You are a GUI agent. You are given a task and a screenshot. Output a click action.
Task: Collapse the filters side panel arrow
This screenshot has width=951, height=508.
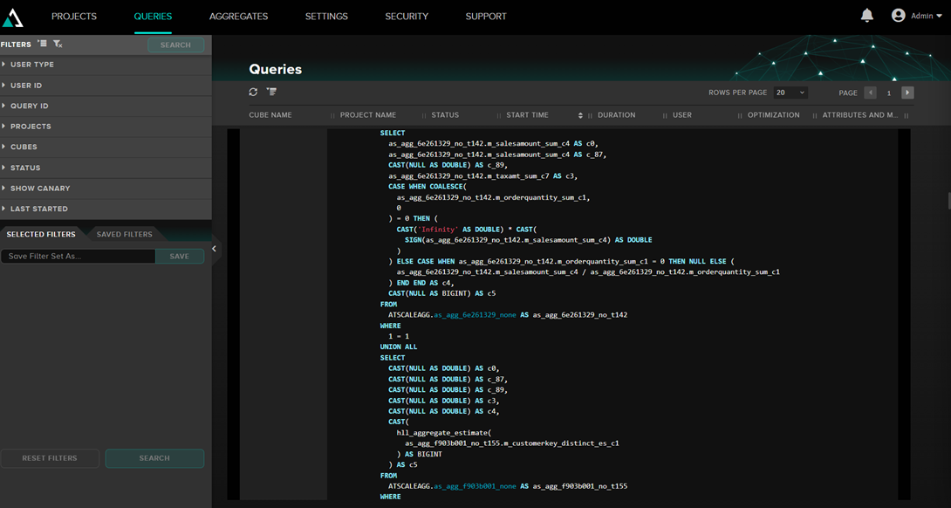pyautogui.click(x=214, y=249)
